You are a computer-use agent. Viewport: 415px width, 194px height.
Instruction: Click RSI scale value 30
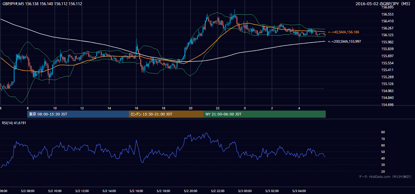point(383,165)
